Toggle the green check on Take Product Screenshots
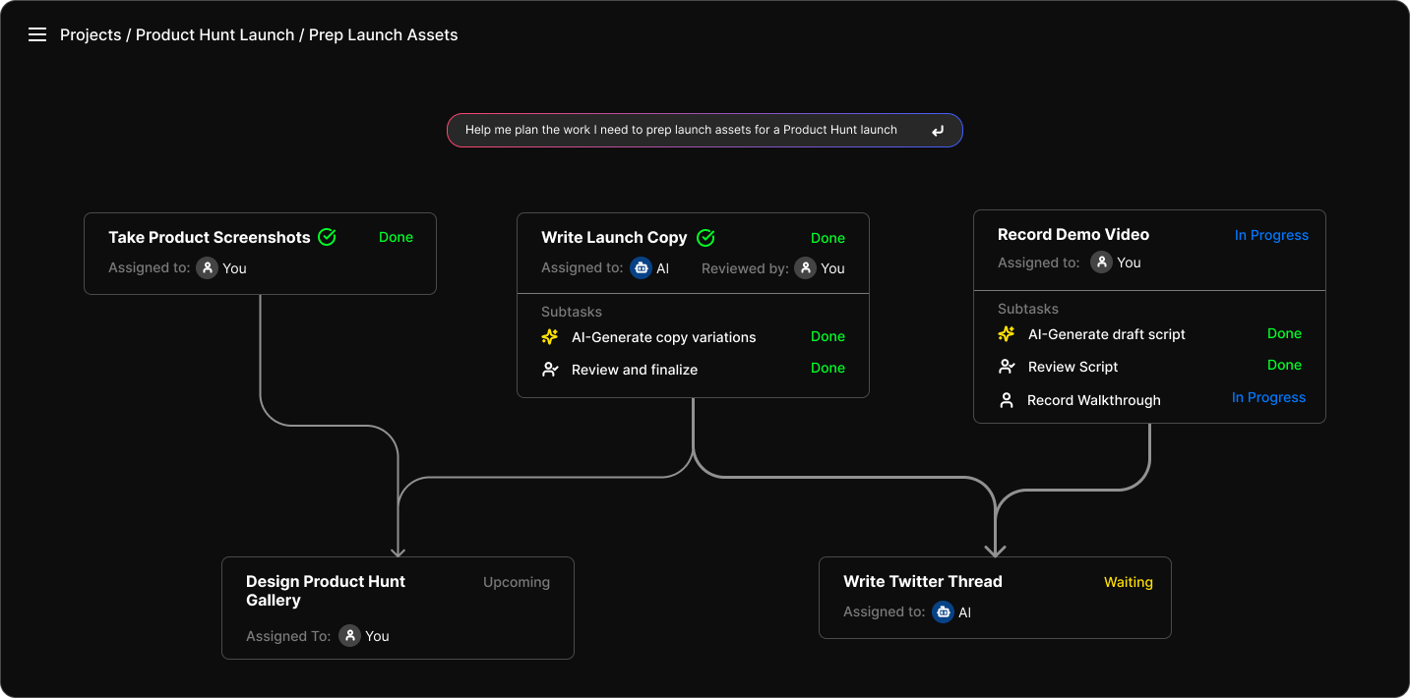The height and width of the screenshot is (698, 1410). (327, 237)
